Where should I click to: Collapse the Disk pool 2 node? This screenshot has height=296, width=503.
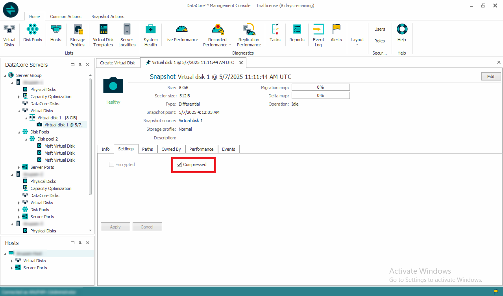26,139
